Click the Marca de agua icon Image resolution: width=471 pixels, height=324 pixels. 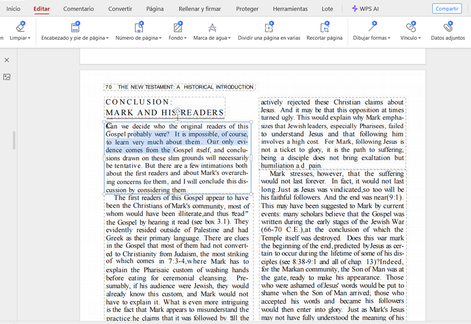tap(212, 27)
